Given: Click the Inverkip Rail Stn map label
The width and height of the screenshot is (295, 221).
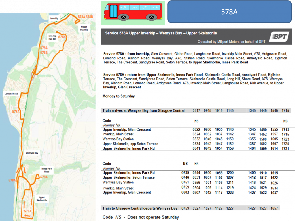Looking at the screenshot, I should click(x=52, y=38).
